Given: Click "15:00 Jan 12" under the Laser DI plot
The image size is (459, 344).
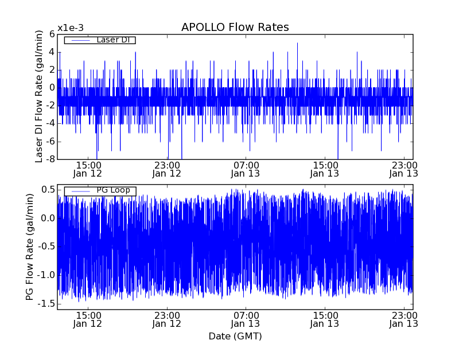Looking at the screenshot, I should pyautogui.click(x=88, y=169).
